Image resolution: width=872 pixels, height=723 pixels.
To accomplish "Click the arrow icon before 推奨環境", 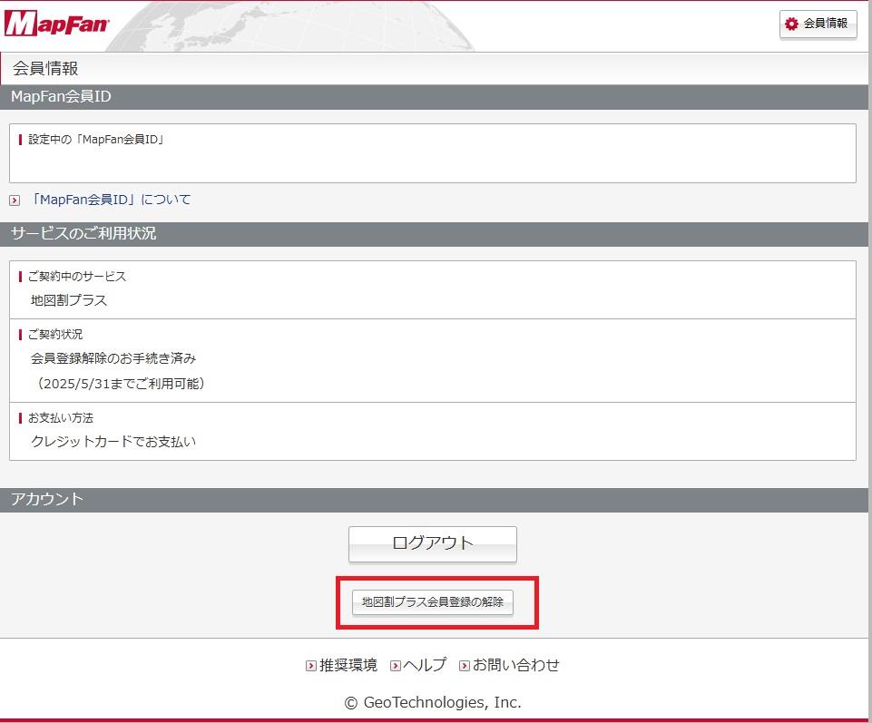I will pyautogui.click(x=311, y=666).
